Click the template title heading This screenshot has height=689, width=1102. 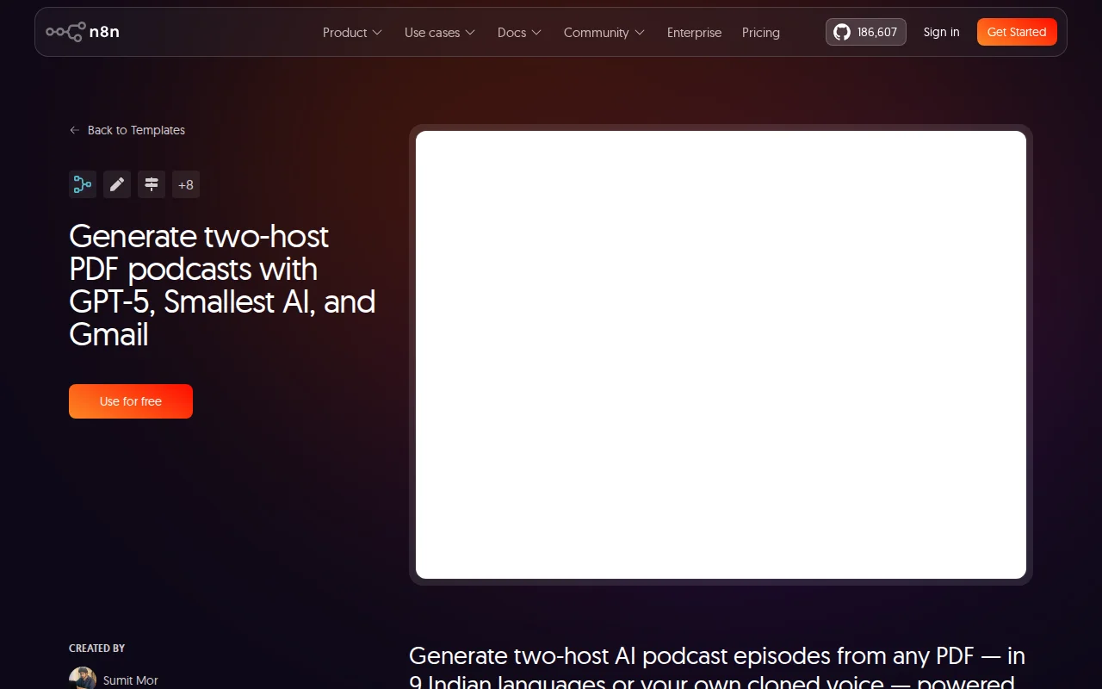(222, 285)
